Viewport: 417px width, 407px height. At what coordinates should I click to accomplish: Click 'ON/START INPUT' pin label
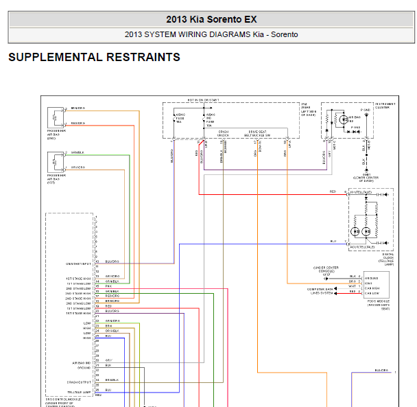(x=78, y=264)
